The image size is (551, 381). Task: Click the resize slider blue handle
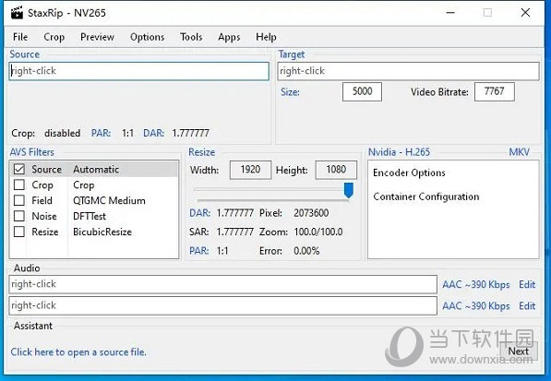point(349,190)
